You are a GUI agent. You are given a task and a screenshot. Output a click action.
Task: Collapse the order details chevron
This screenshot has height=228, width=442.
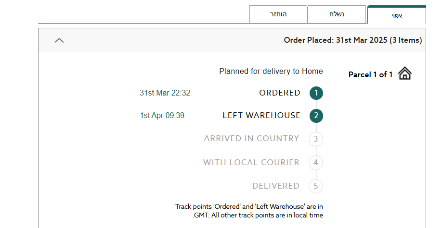pos(59,40)
